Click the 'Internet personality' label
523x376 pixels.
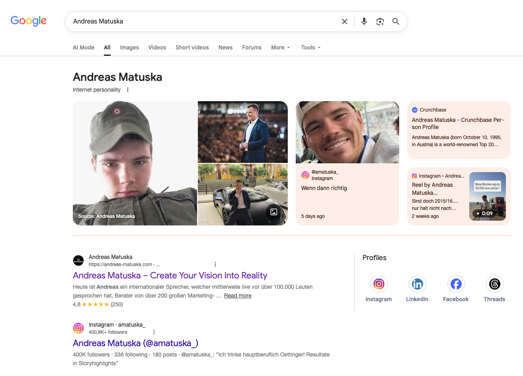(97, 90)
